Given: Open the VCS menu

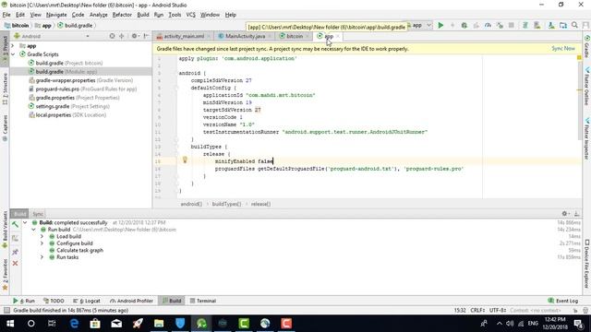Looking at the screenshot, I should (191, 15).
